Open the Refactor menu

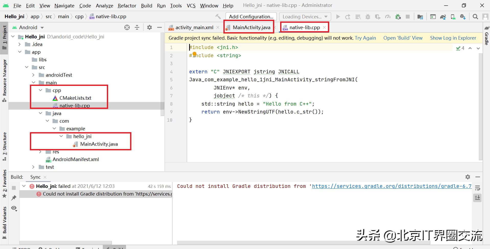click(x=127, y=6)
